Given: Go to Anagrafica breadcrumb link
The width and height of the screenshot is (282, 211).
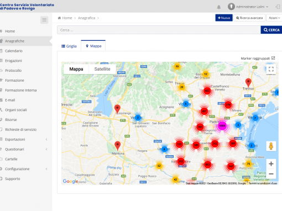Looking at the screenshot, I should coord(86,18).
